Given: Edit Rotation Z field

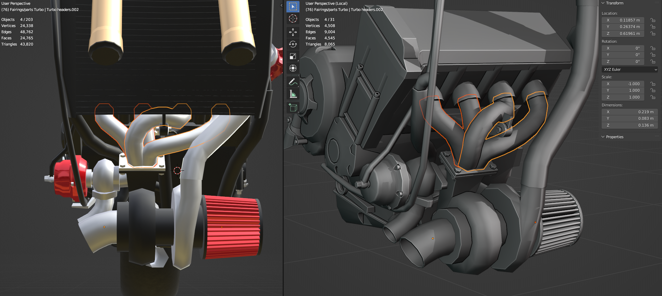Looking at the screenshot, I should [623, 62].
